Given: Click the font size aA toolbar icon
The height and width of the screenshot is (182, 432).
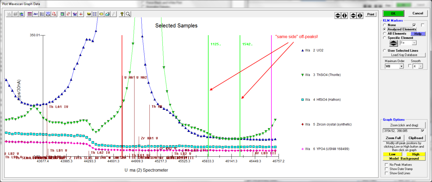Looking at the screenshot, I should [54, 14].
